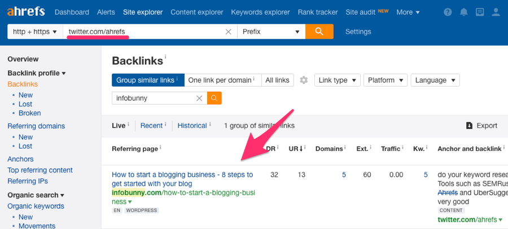Collapse the Backlink profile section
Viewport: 508px width, 229px height.
click(x=37, y=73)
